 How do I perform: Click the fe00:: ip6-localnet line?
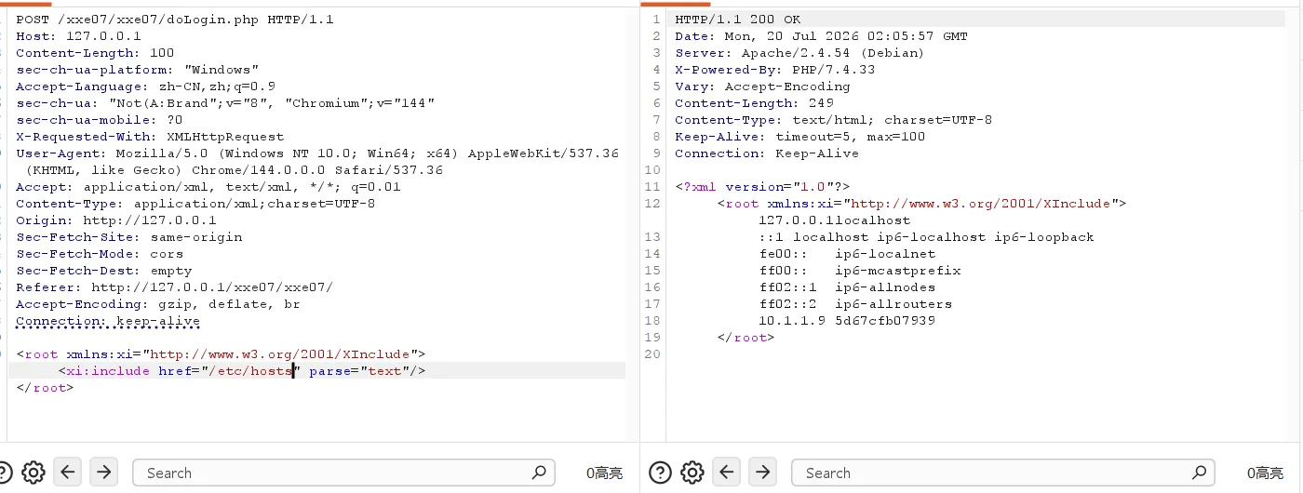[848, 254]
